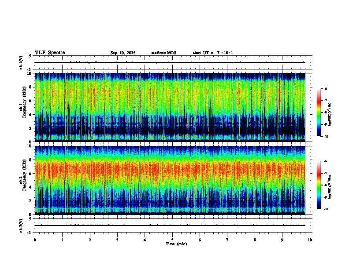Select the date text "Sep. 10, 2025"
The width and height of the screenshot is (349, 269).
point(123,53)
